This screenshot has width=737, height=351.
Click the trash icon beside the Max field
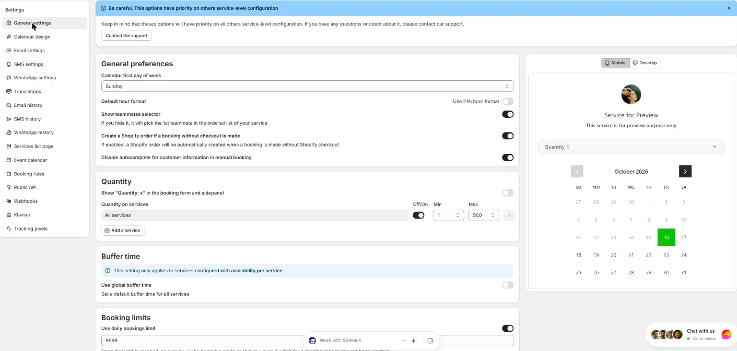[x=509, y=215]
